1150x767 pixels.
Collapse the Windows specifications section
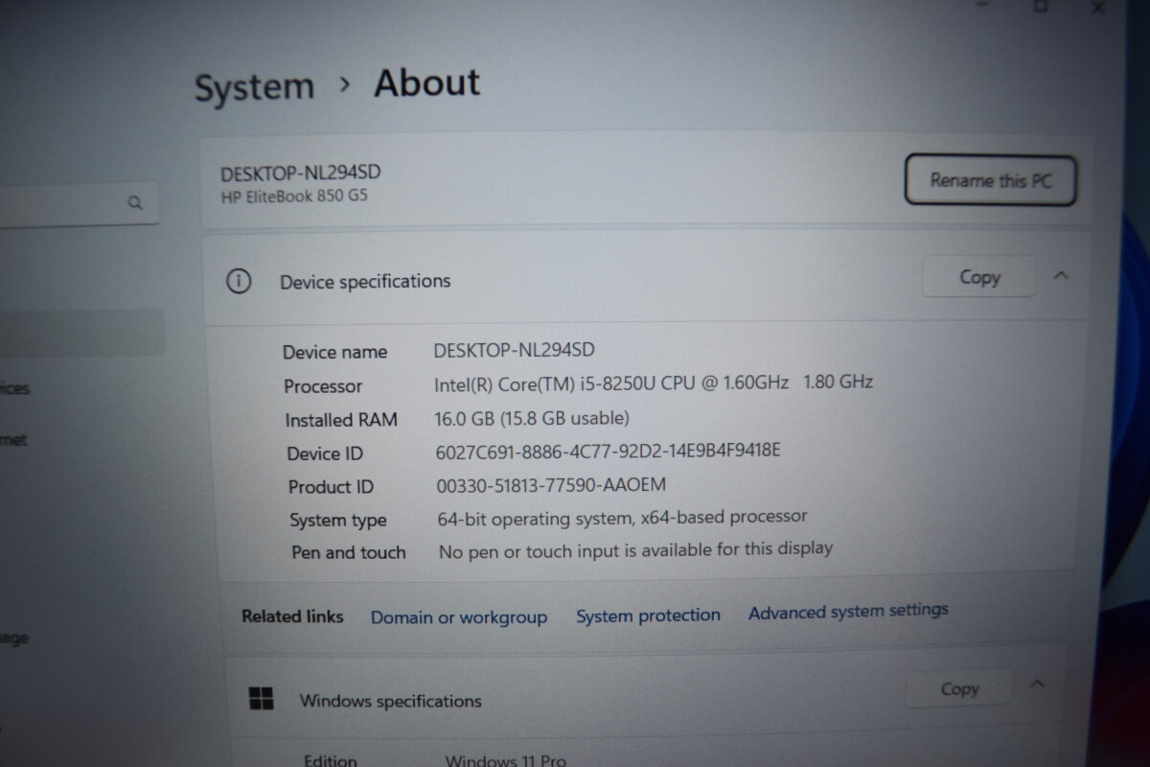(x=1036, y=685)
